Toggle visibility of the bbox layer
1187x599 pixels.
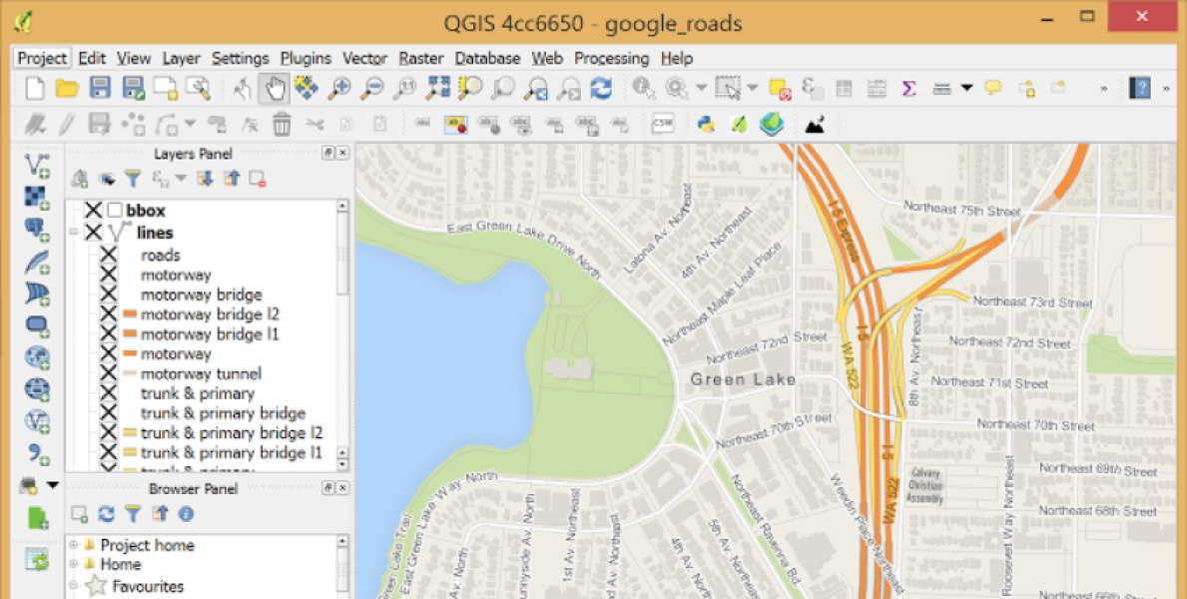tap(94, 211)
